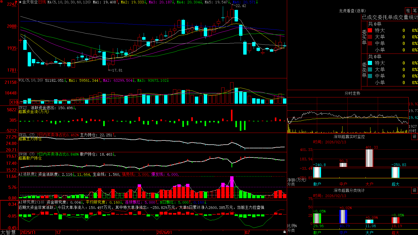Click the 已成交委托单成交量统计 header
418x235 pixels.
click(x=390, y=17)
